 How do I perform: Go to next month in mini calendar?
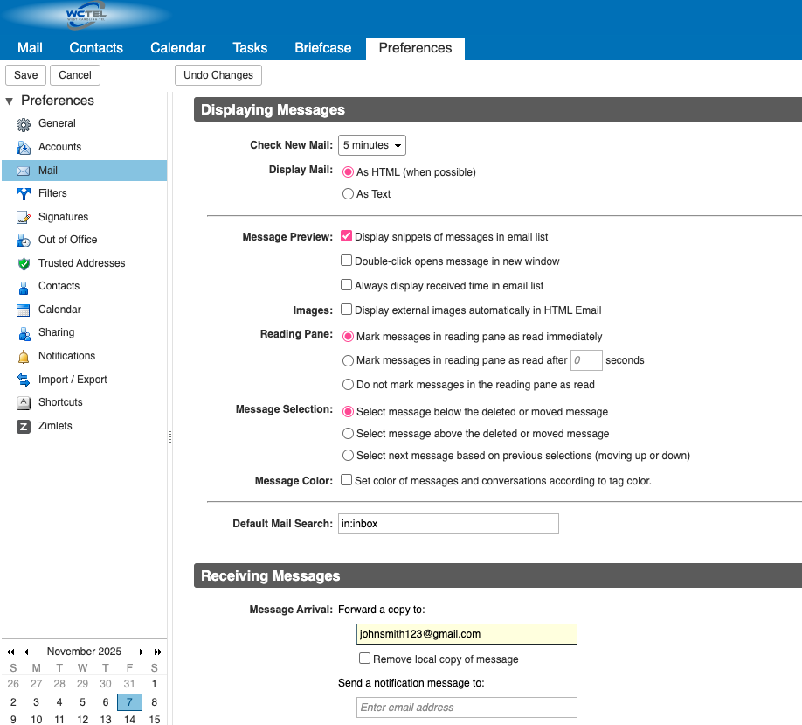(142, 652)
